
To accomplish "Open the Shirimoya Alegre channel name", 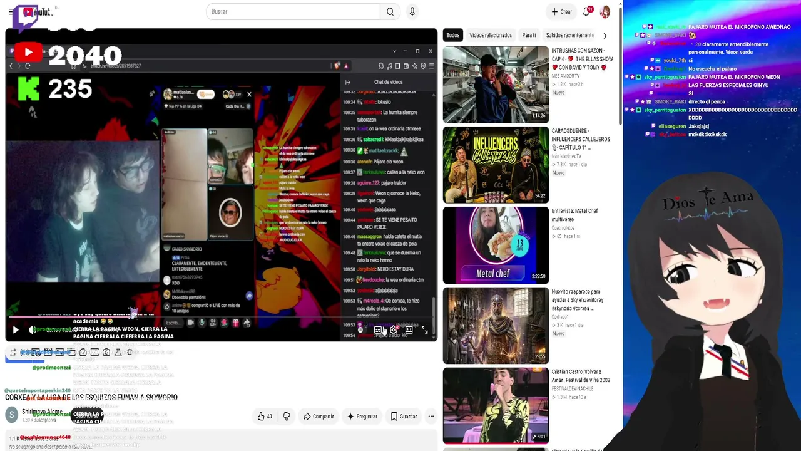I will (42, 412).
